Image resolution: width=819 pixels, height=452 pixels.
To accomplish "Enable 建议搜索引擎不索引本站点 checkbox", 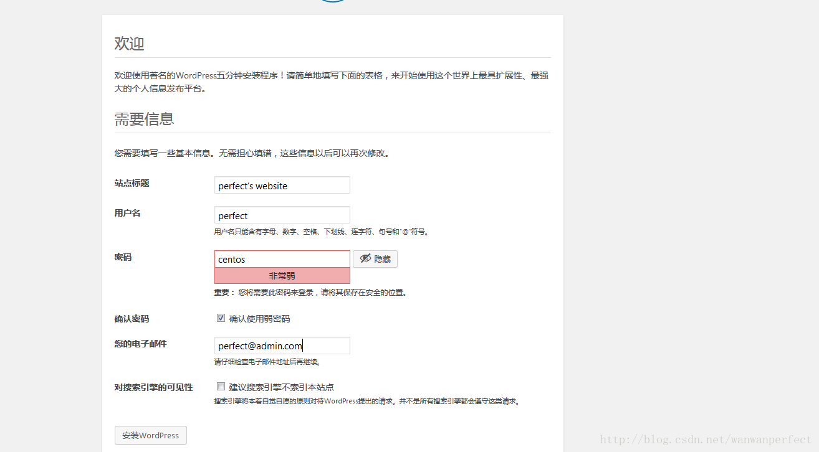I will coord(221,387).
